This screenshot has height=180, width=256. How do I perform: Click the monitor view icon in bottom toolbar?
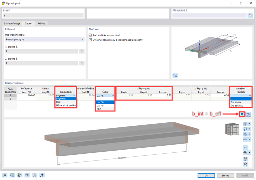pyautogui.click(x=27, y=175)
